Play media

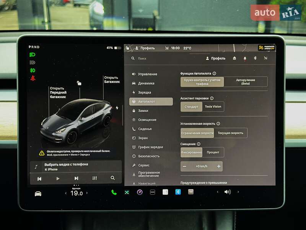tap(58, 179)
